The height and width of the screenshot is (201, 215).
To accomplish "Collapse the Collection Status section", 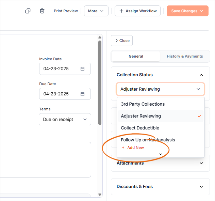I will click(x=201, y=75).
